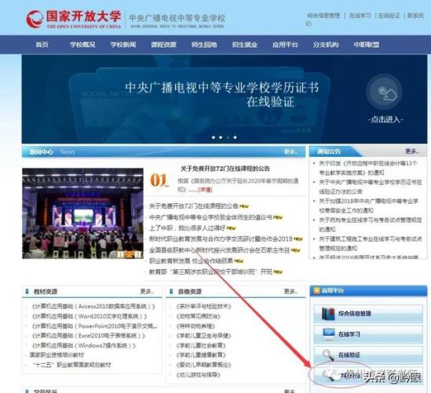Switch news photo to slide 1
This screenshot has height=393, width=431.
[120, 255]
